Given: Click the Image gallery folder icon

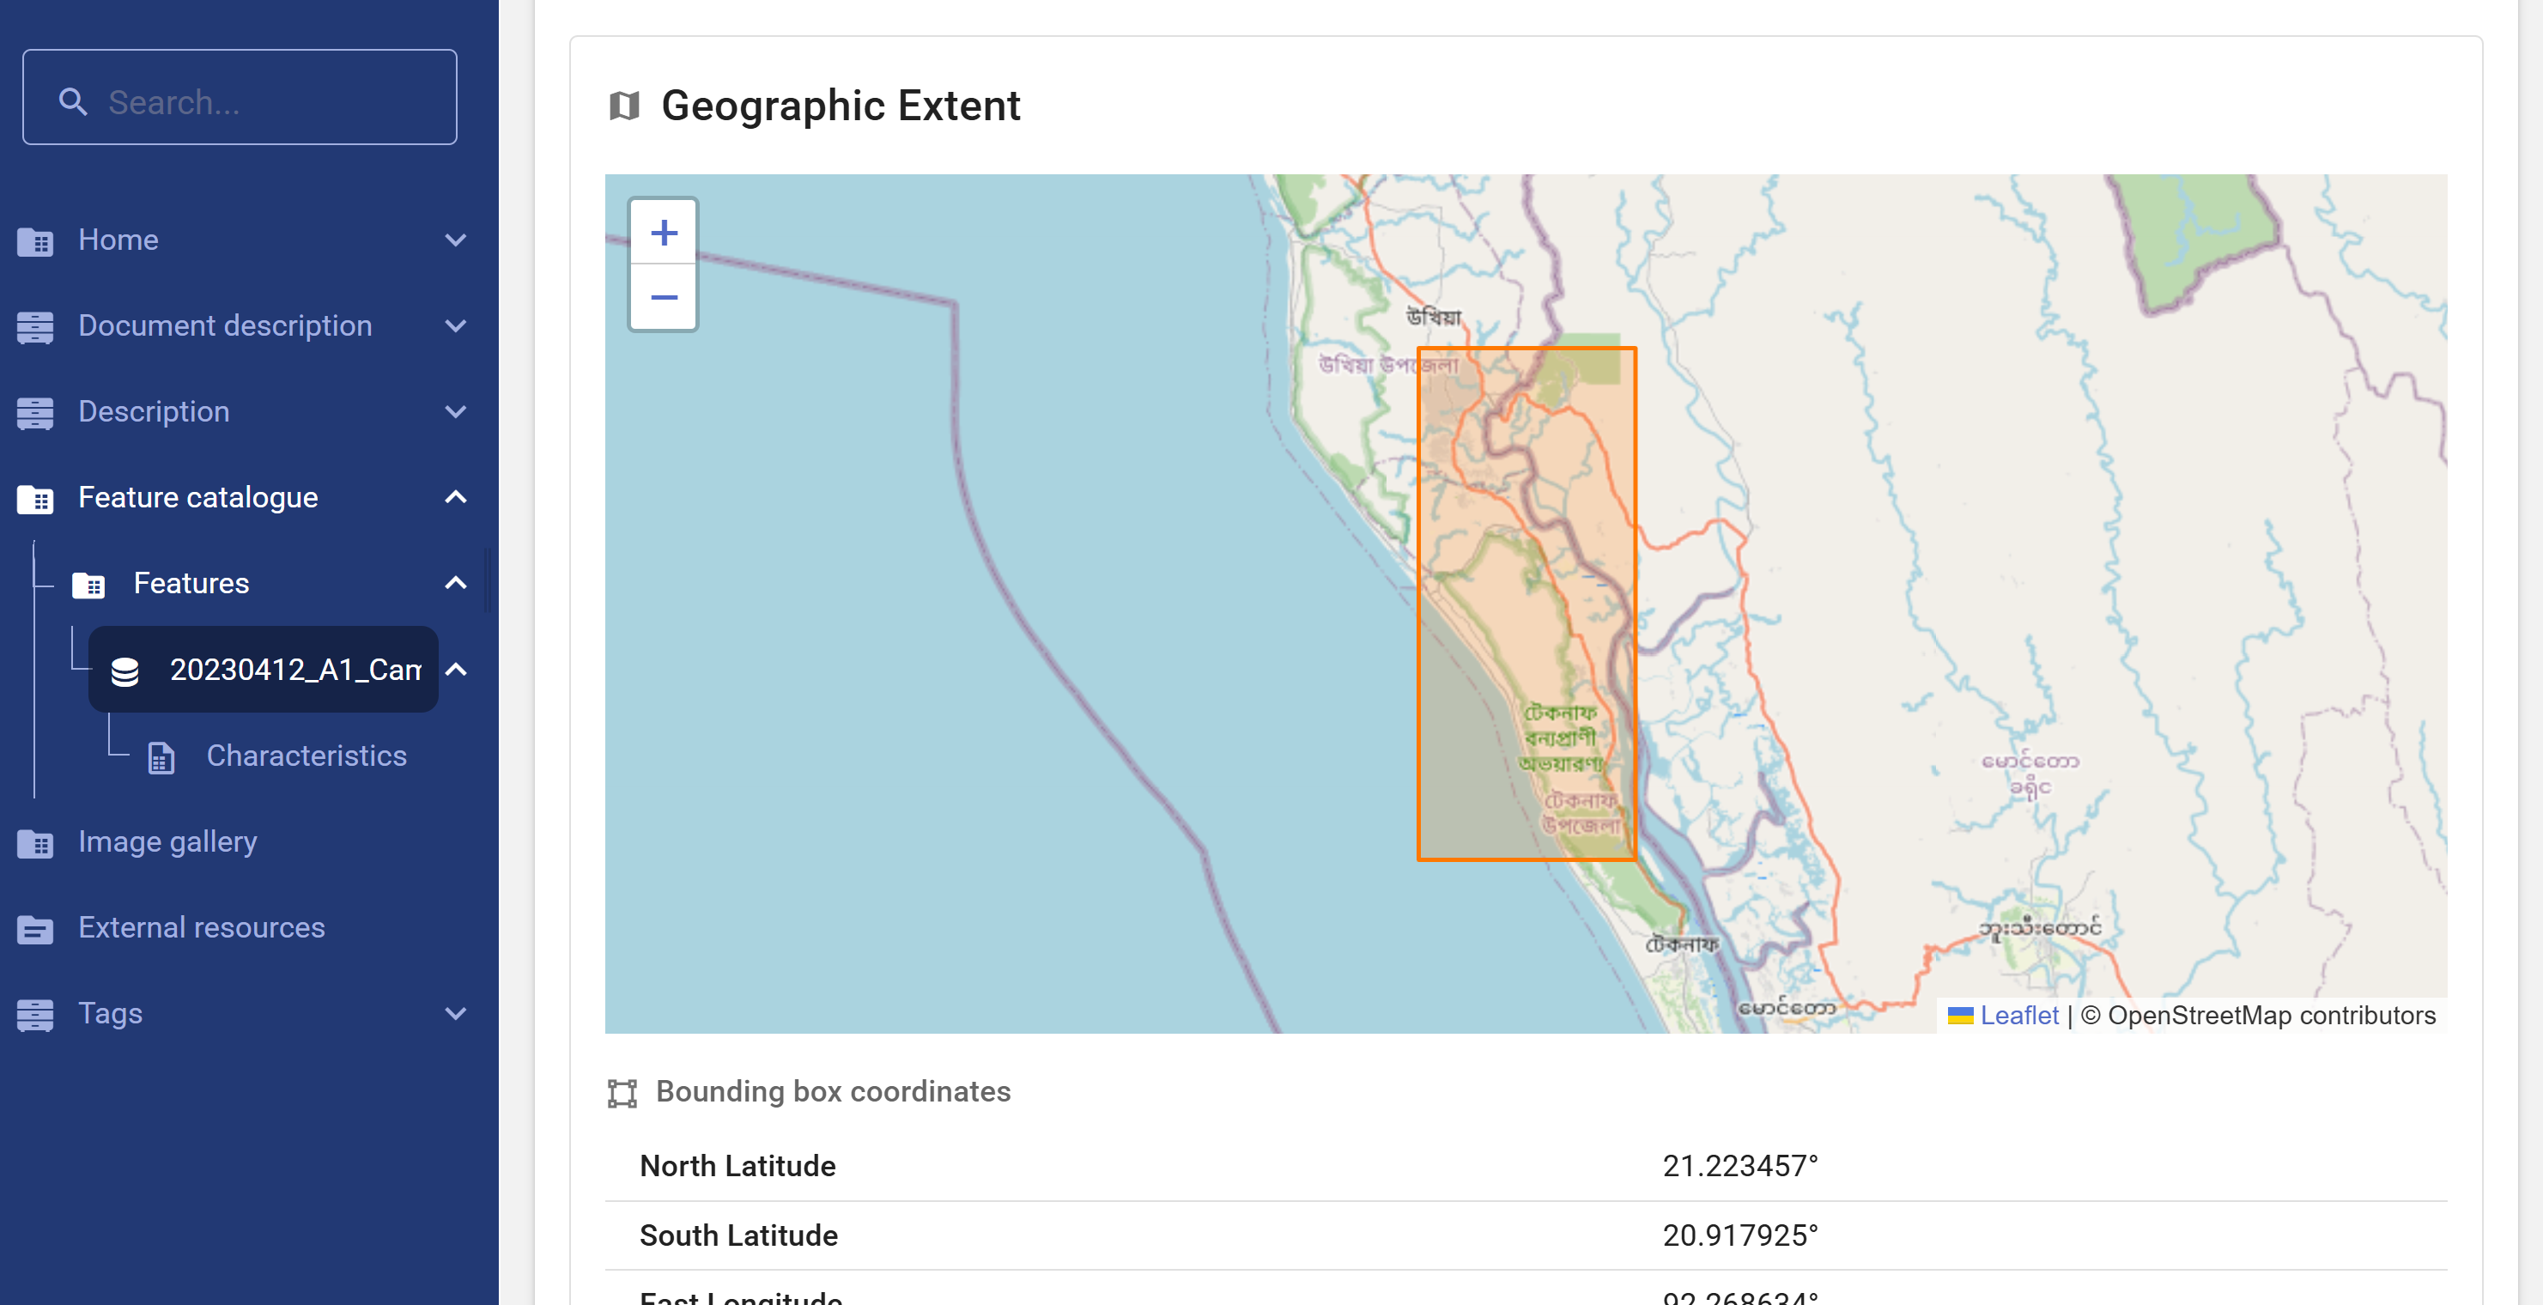Looking at the screenshot, I should 35,843.
